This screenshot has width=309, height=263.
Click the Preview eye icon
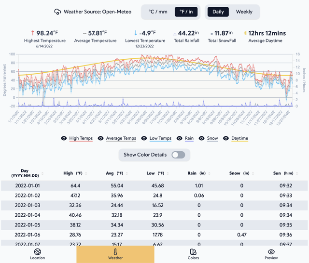tap(271, 251)
